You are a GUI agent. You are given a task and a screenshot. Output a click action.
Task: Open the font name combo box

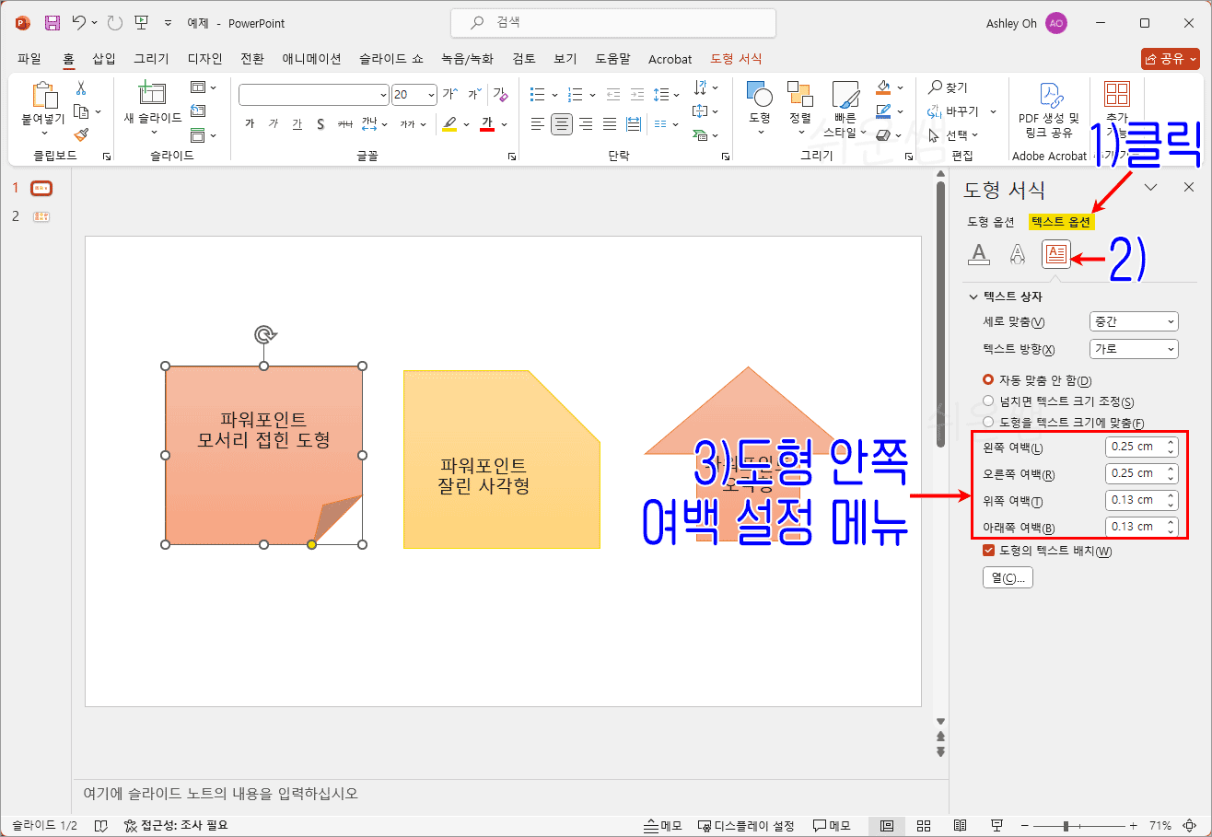314,94
